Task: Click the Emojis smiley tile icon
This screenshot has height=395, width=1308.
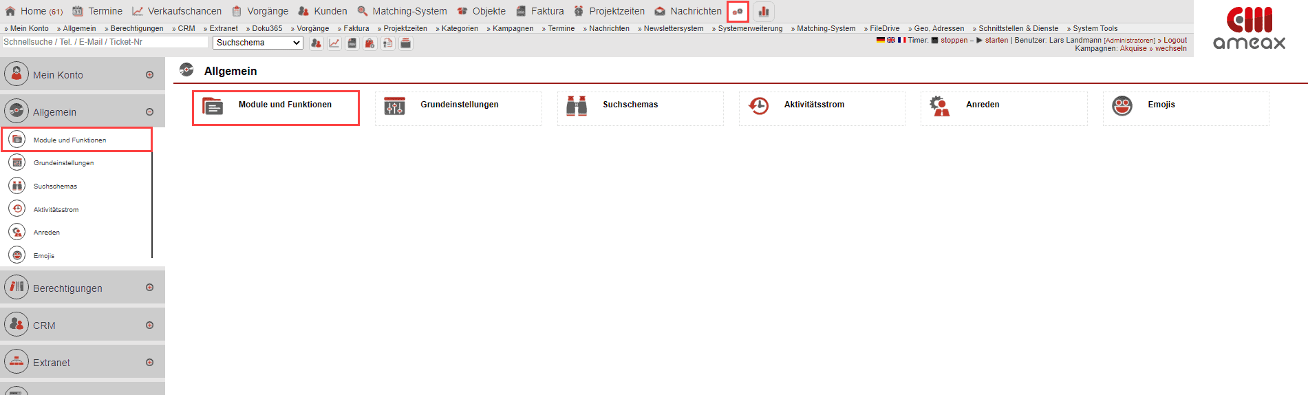Action: point(1122,106)
